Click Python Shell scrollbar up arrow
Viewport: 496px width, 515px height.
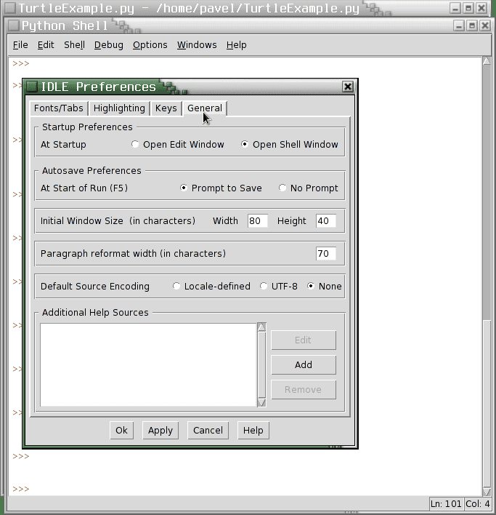(487, 61)
